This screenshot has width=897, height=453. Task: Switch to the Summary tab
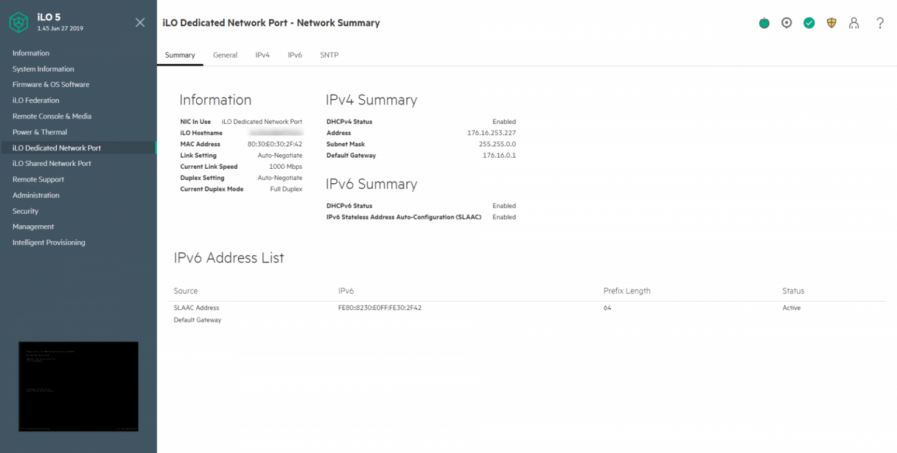[180, 55]
